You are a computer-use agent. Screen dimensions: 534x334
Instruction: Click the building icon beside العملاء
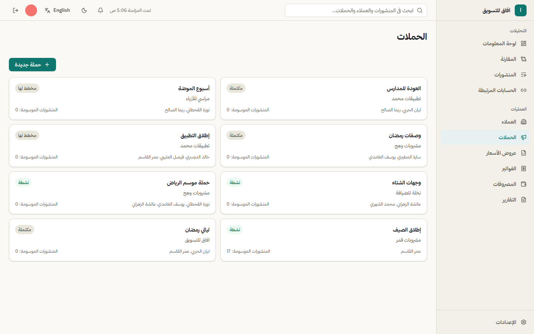click(524, 122)
